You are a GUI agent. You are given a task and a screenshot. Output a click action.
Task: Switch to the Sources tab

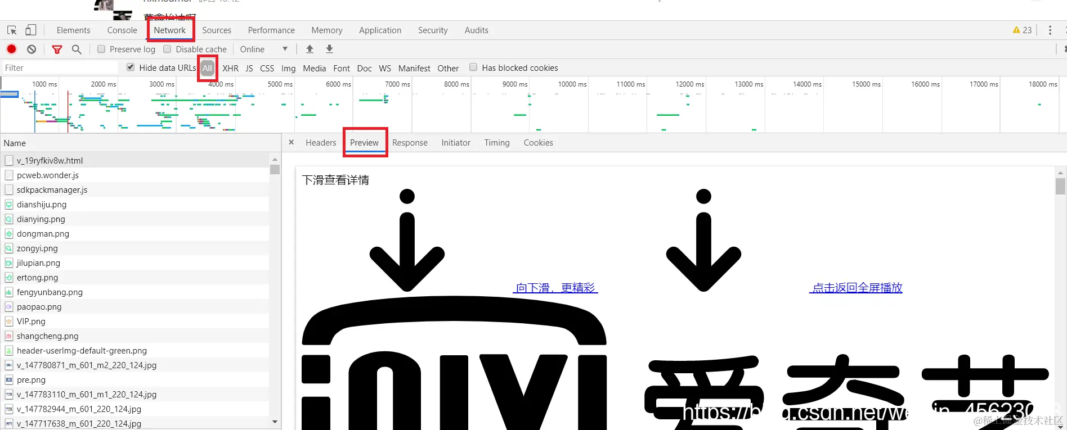(x=217, y=30)
